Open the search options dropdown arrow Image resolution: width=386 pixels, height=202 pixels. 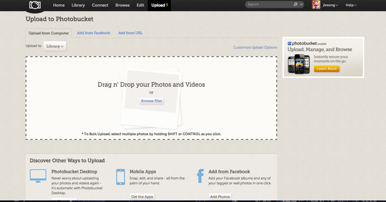(301, 5)
